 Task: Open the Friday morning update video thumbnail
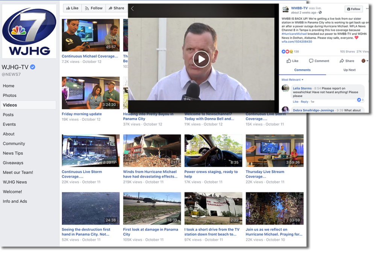pos(91,93)
